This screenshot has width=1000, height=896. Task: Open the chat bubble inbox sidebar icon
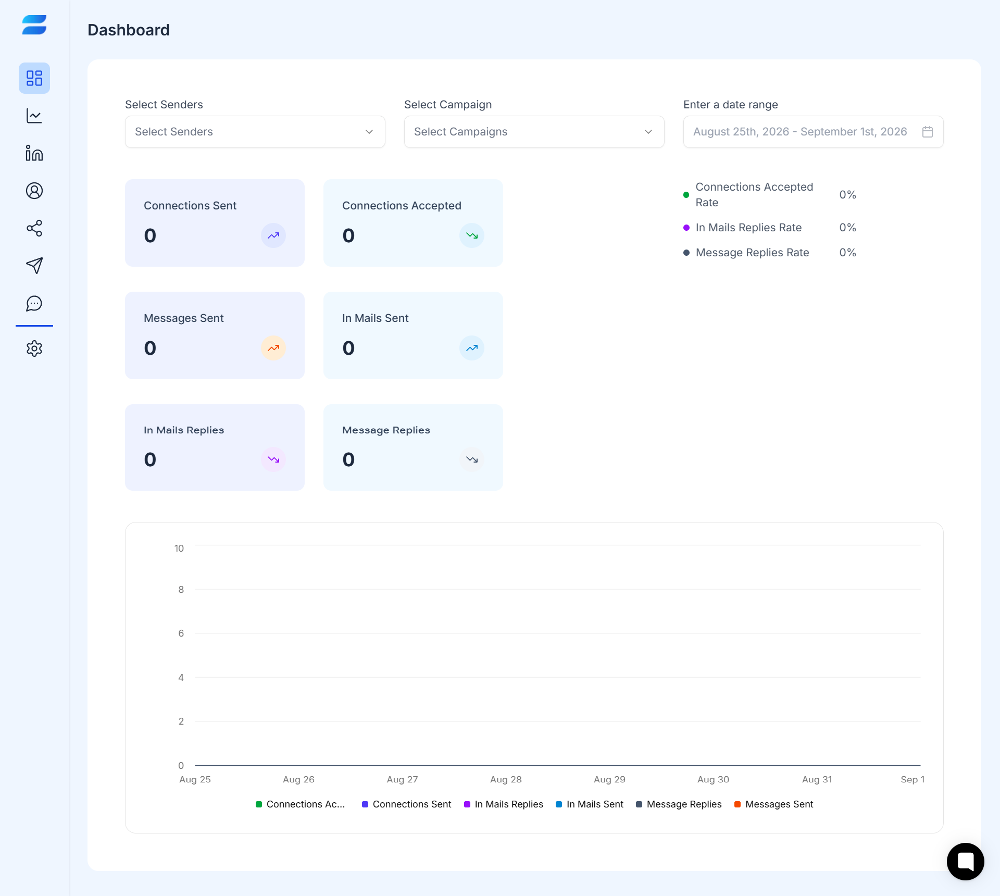click(34, 303)
